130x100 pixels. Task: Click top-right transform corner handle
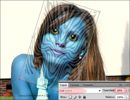[x=100, y=12]
